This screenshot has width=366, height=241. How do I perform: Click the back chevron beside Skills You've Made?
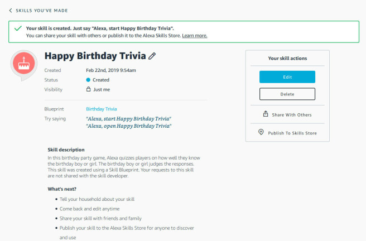click(x=11, y=11)
